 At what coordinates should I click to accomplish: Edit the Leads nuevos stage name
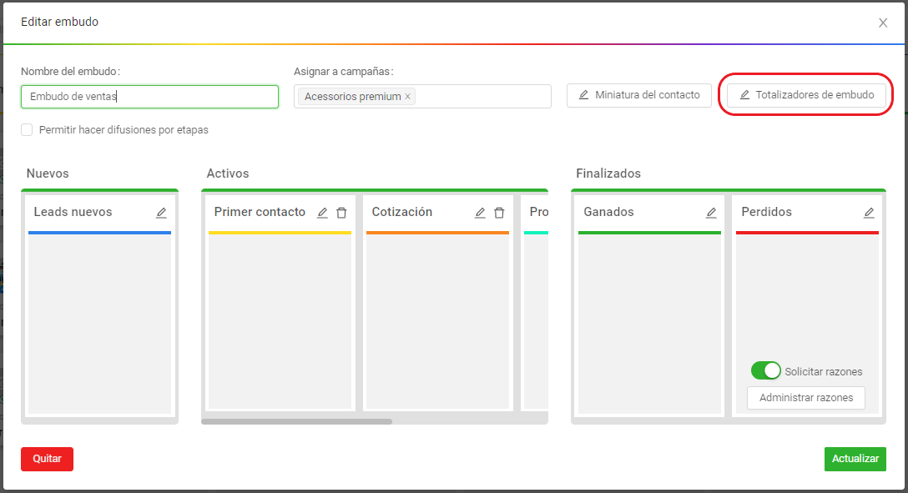[161, 213]
